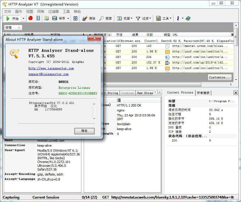Close the summary panel with X
This screenshot has width=241, height=202.
coord(235,93)
